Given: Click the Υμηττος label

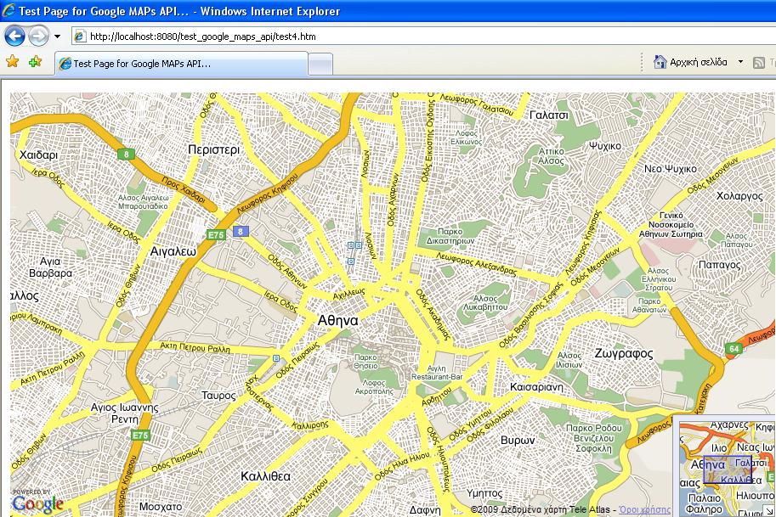Looking at the screenshot, I should 484,493.
